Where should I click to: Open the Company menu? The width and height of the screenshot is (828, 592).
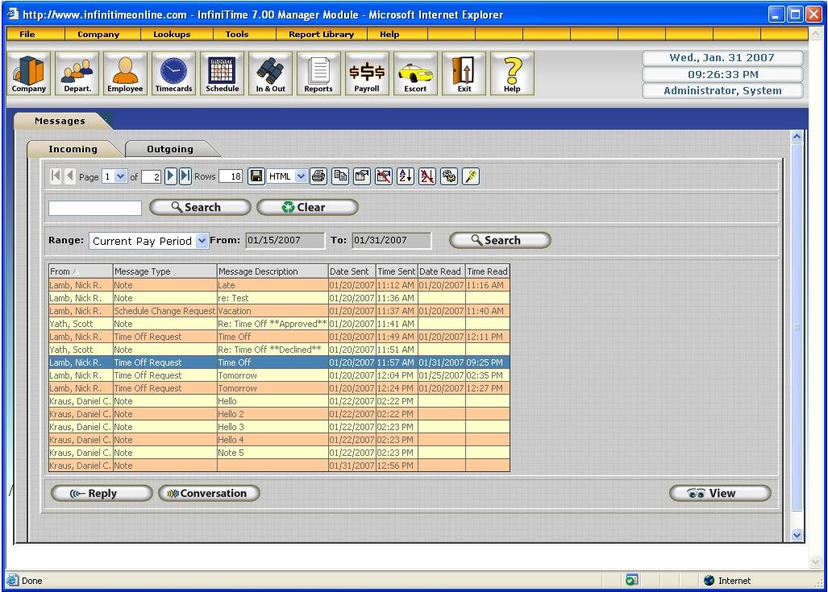(98, 35)
